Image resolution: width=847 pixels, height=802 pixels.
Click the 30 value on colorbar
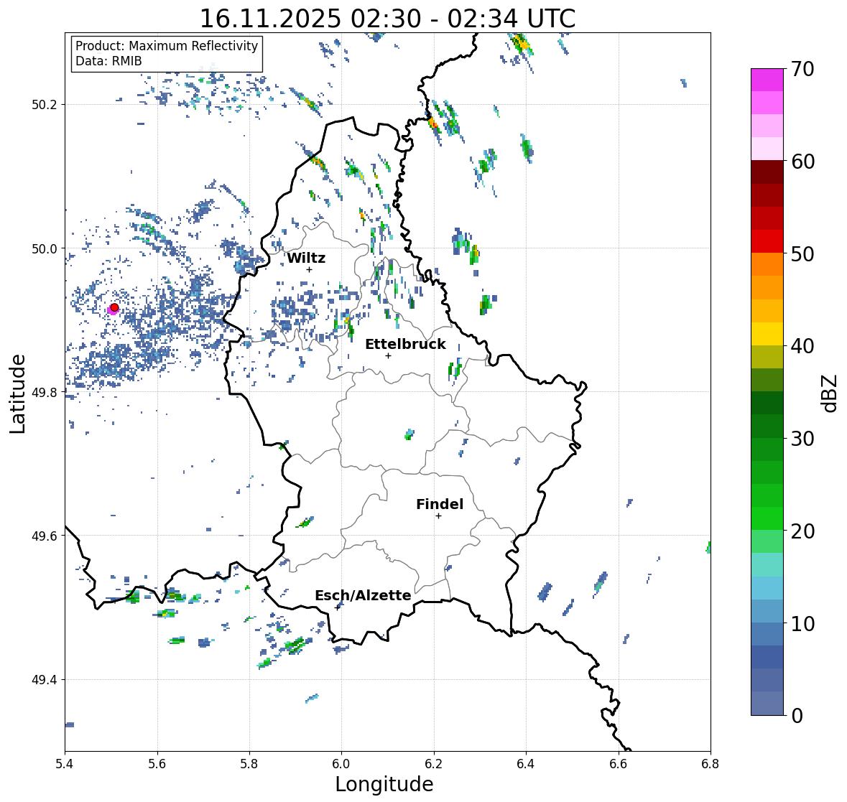tap(802, 439)
